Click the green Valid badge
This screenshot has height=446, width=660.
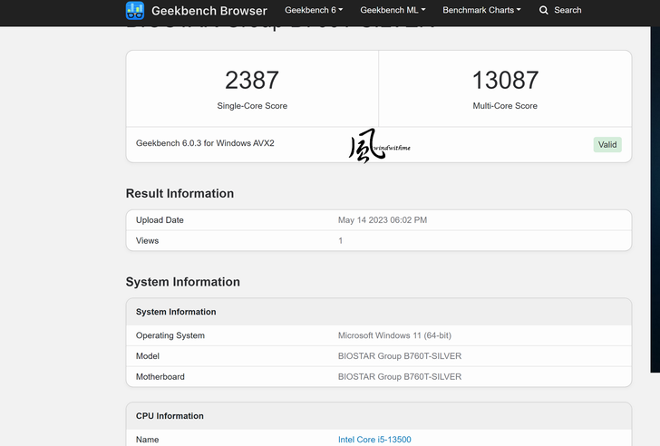607,145
